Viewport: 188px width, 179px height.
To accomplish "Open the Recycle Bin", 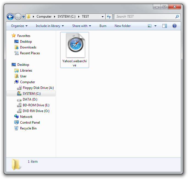I will click(28, 128).
